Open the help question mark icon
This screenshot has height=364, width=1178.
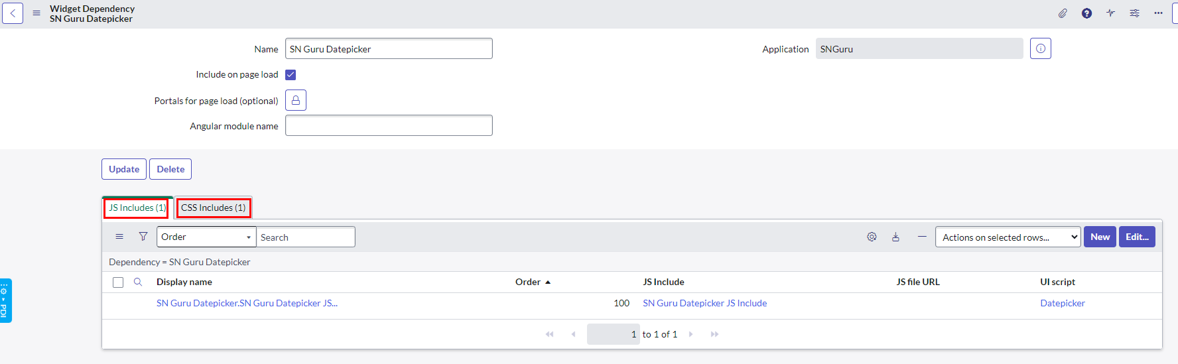1086,13
